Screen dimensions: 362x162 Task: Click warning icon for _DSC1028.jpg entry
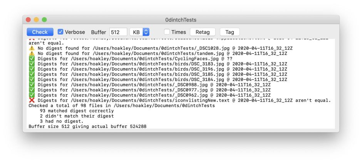click(32, 48)
